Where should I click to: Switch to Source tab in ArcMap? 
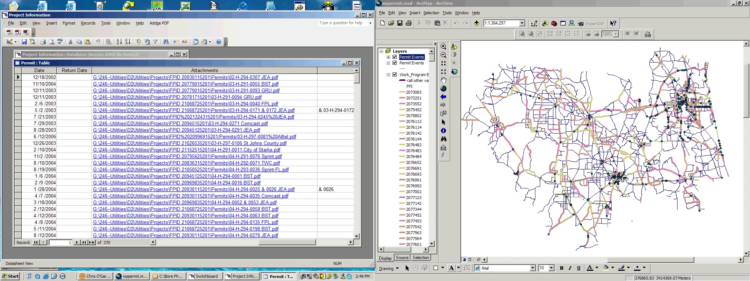[402, 258]
